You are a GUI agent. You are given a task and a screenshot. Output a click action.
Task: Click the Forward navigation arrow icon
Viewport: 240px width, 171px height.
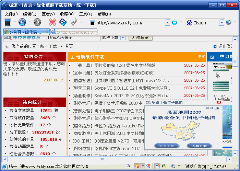pyautogui.click(x=37, y=23)
